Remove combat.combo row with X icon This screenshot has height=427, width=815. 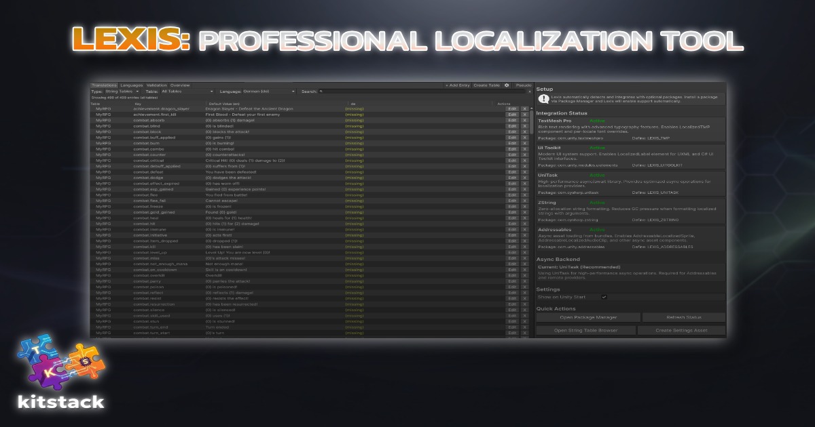(525, 149)
